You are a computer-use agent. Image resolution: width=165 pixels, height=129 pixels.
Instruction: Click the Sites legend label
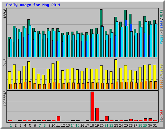coord(161,84)
